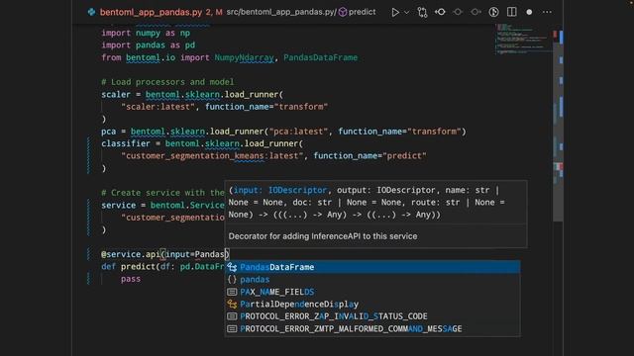This screenshot has width=634, height=356.
Task: Click function_name="predict" argument
Action: pos(370,156)
